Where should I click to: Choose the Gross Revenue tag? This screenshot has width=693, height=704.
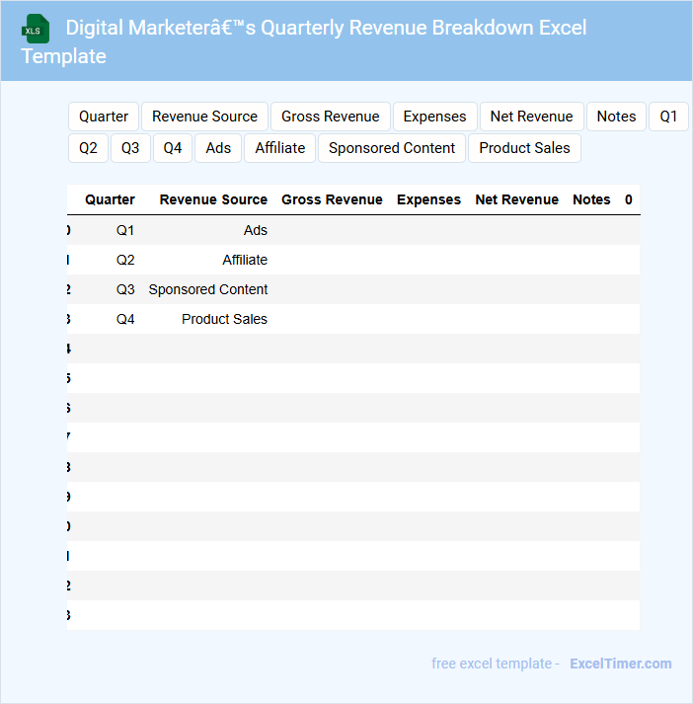330,117
